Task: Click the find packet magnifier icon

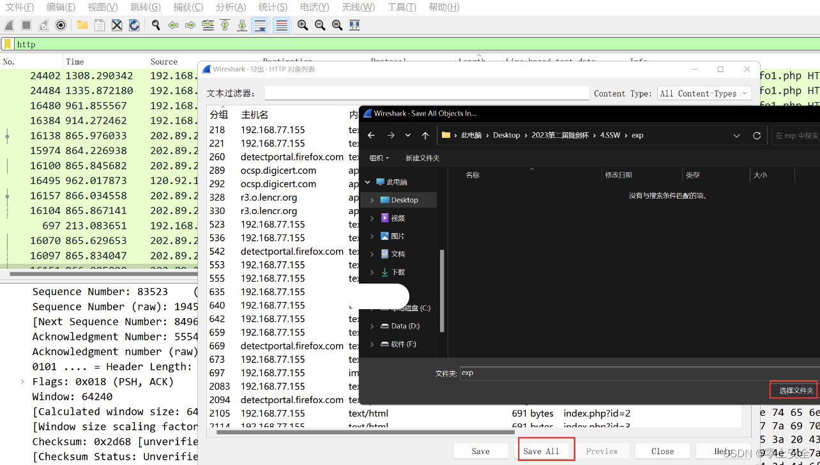Action: click(x=156, y=26)
